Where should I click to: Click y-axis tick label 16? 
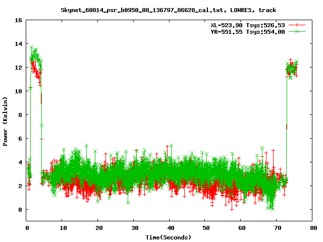[x=18, y=20]
